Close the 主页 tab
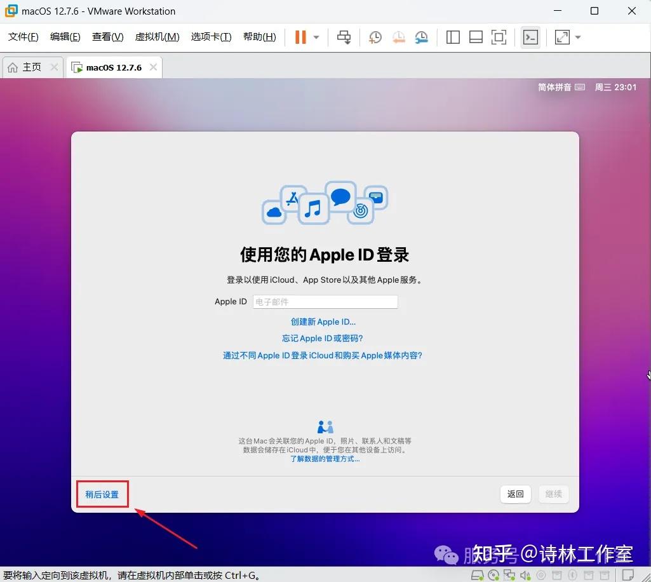The image size is (651, 582). (x=54, y=67)
